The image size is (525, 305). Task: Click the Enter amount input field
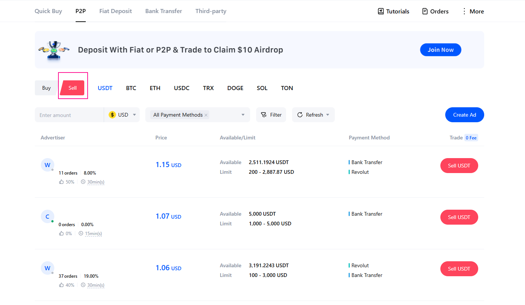69,115
